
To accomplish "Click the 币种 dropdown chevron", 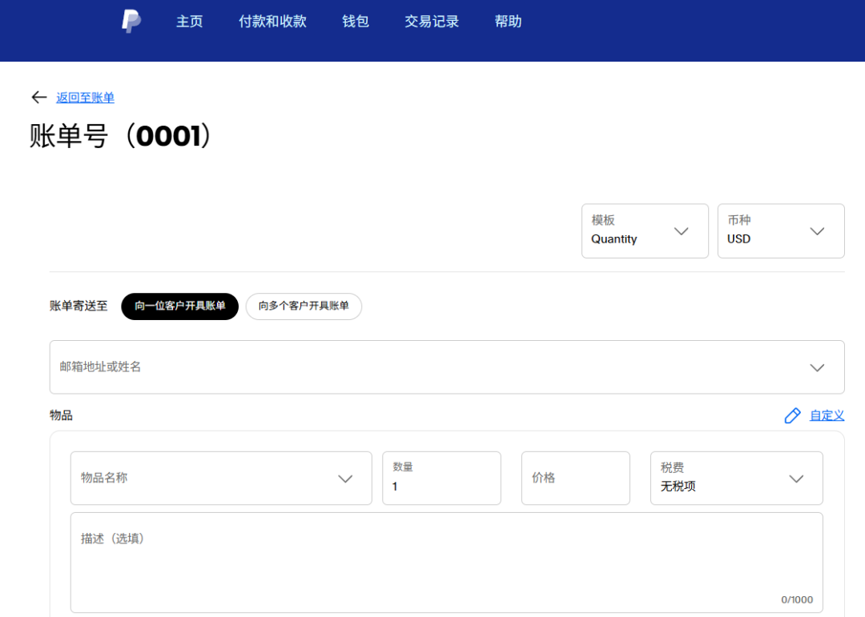I will click(817, 230).
